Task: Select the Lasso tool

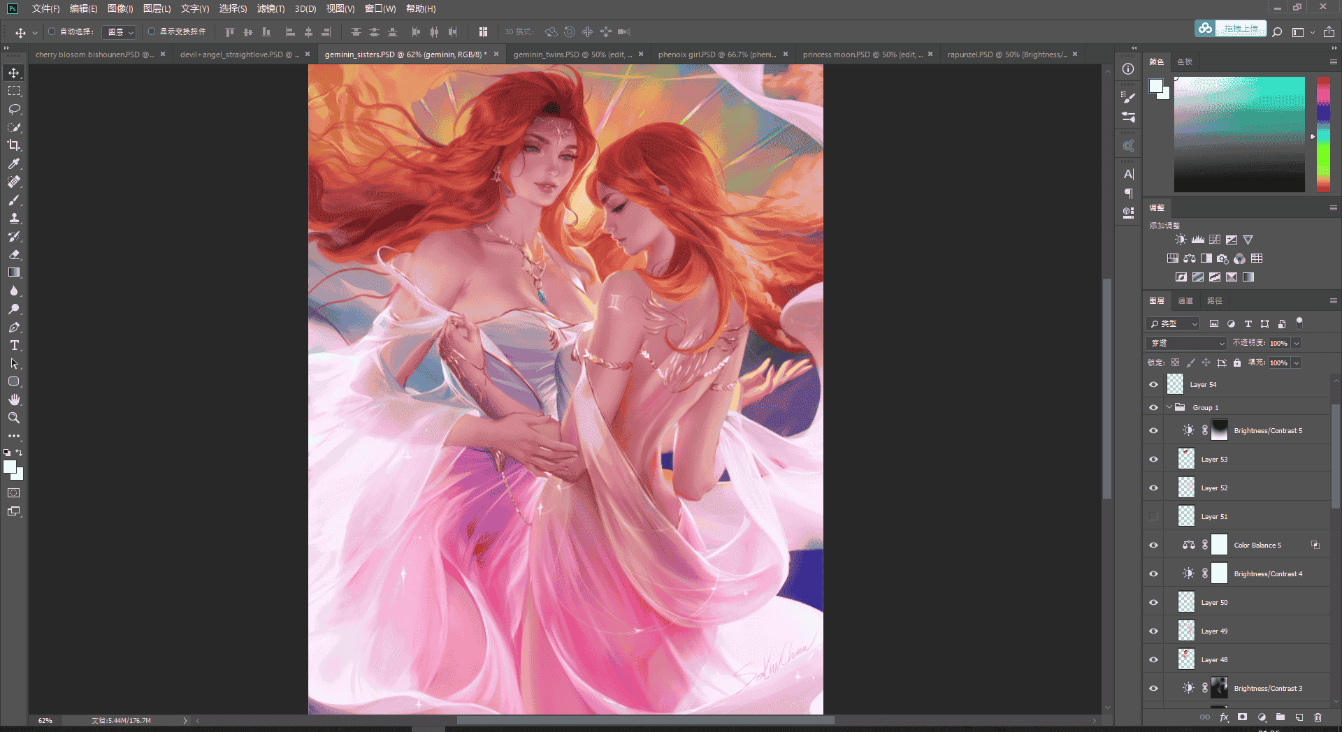Action: click(14, 109)
